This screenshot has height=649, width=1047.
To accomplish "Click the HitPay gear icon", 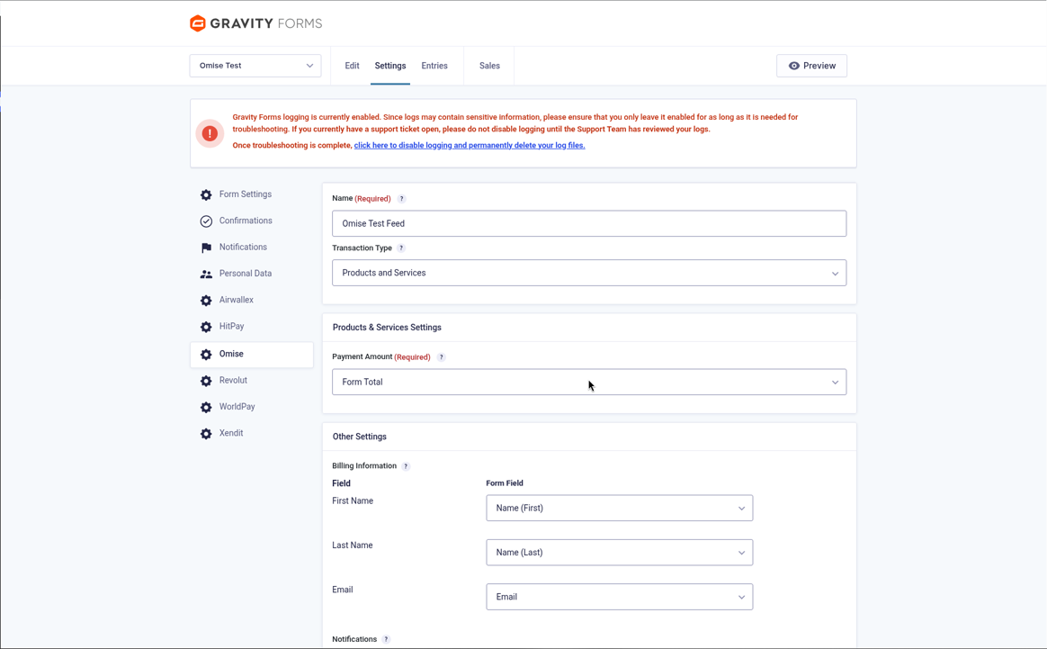I will [206, 327].
